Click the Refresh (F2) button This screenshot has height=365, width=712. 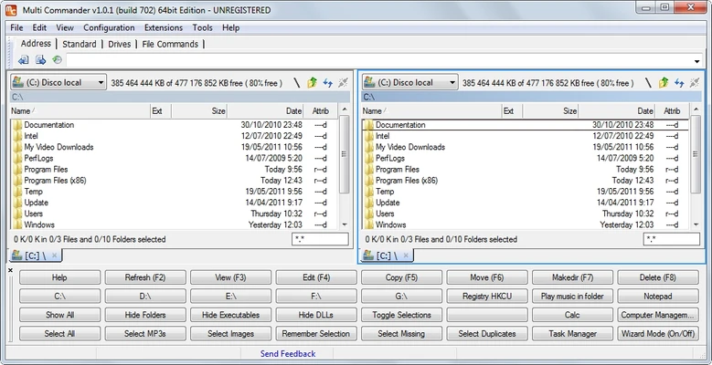145,277
